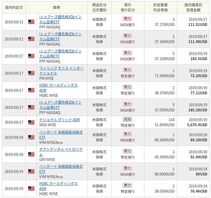The width and height of the screenshot is (211, 198).
Task: Click the 商品区分 注文種別 column header
Action: [x=99, y=7]
